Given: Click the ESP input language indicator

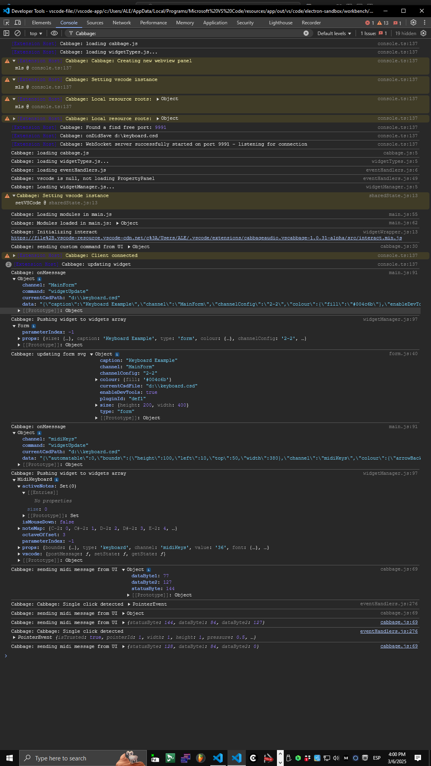Looking at the screenshot, I should 377,758.
